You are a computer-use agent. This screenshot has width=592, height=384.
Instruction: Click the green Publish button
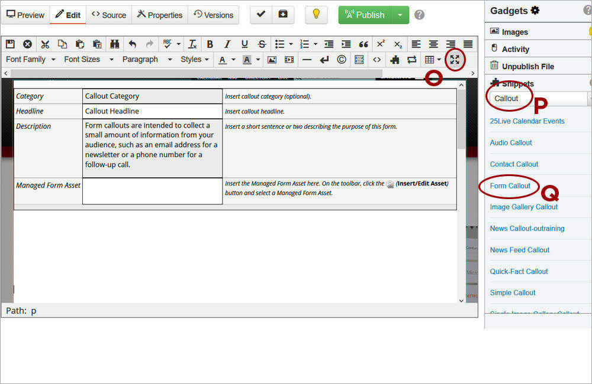click(364, 15)
